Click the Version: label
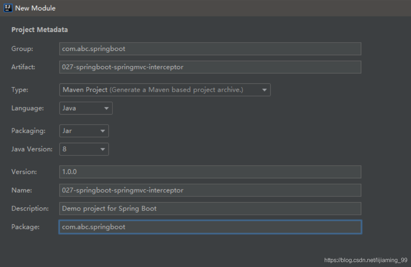This screenshot has height=267, width=411. 24,172
